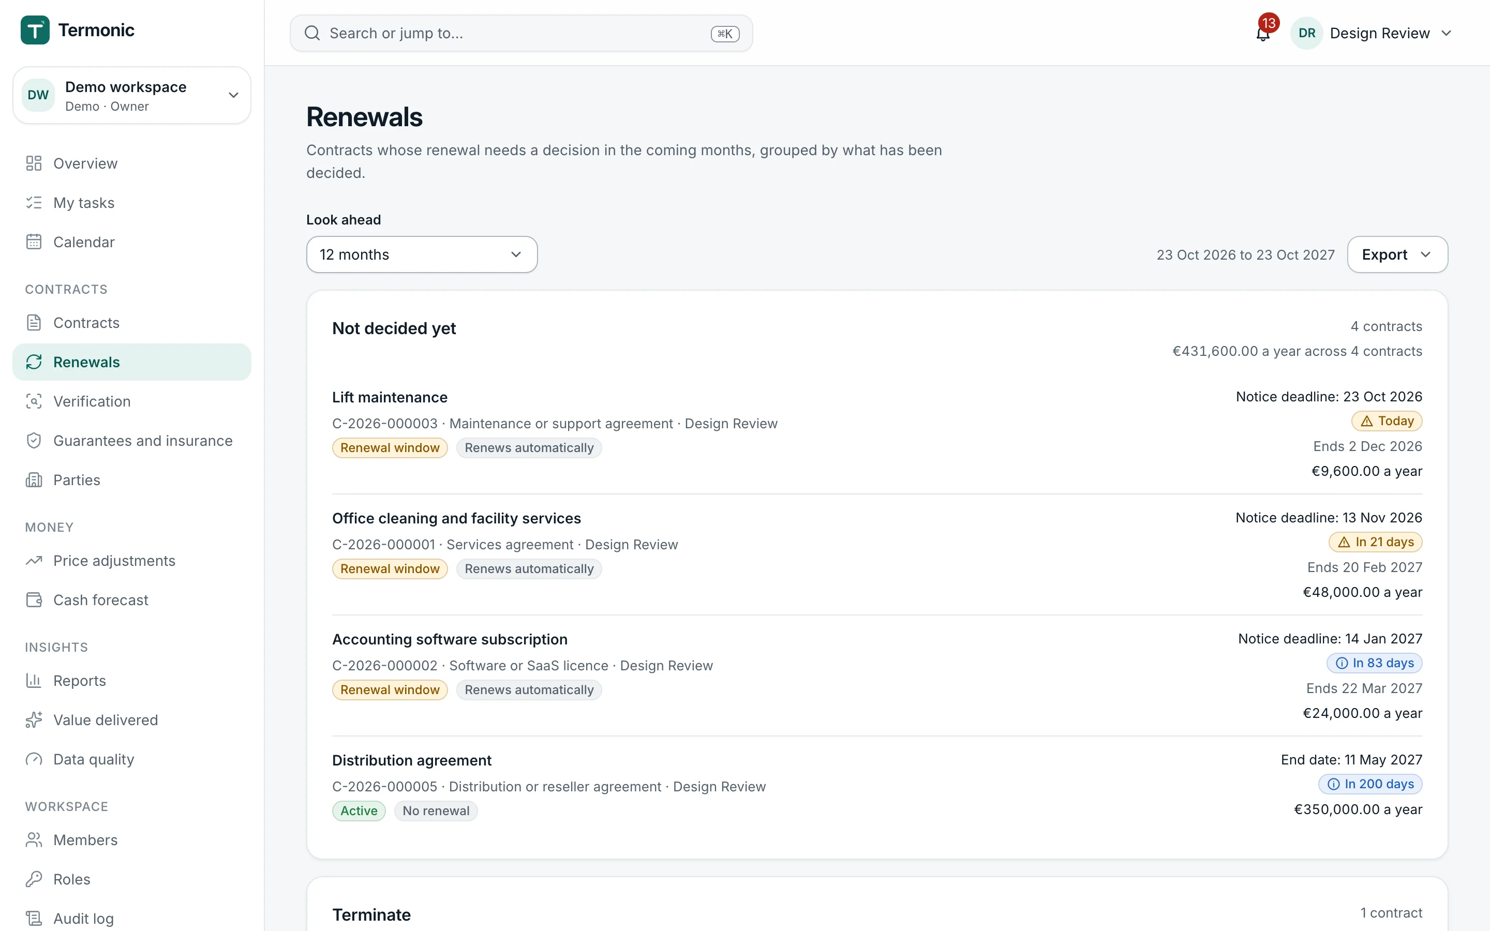The height and width of the screenshot is (931, 1490).
Task: Open the Look ahead 12 months dropdown
Action: [x=422, y=255]
